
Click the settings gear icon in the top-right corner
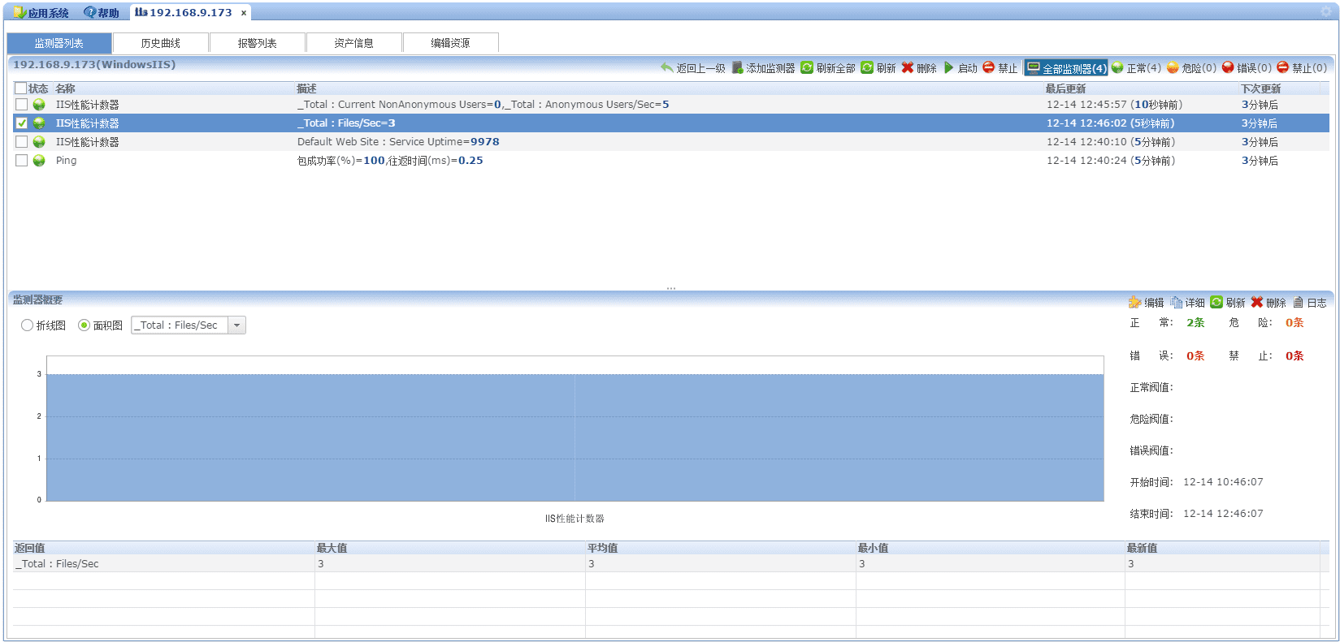tap(1326, 12)
